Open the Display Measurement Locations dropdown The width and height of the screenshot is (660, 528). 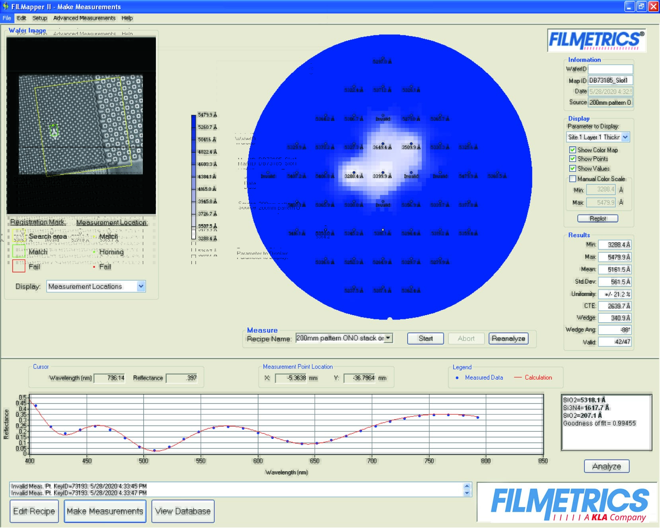pos(141,286)
